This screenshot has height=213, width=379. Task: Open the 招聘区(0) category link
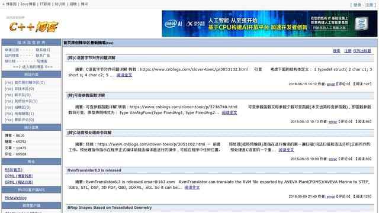pyautogui.click(x=23, y=107)
